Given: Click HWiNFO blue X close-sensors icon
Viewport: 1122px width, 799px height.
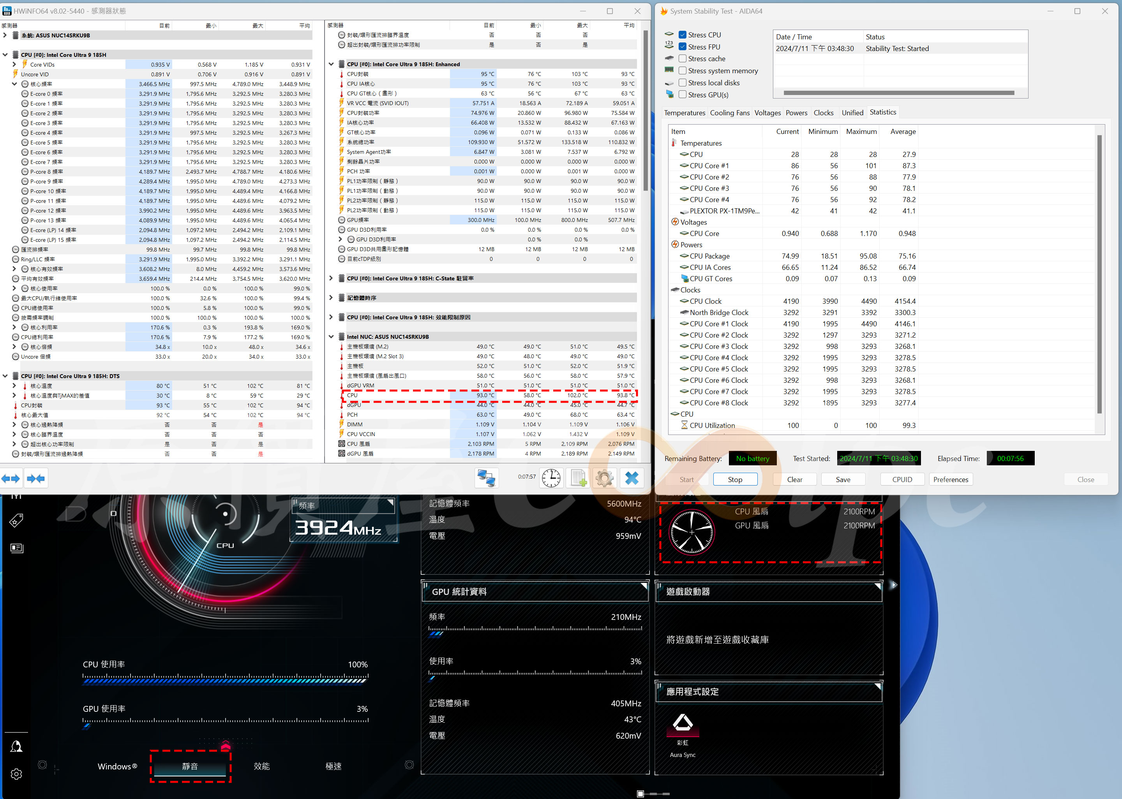Looking at the screenshot, I should coord(632,478).
